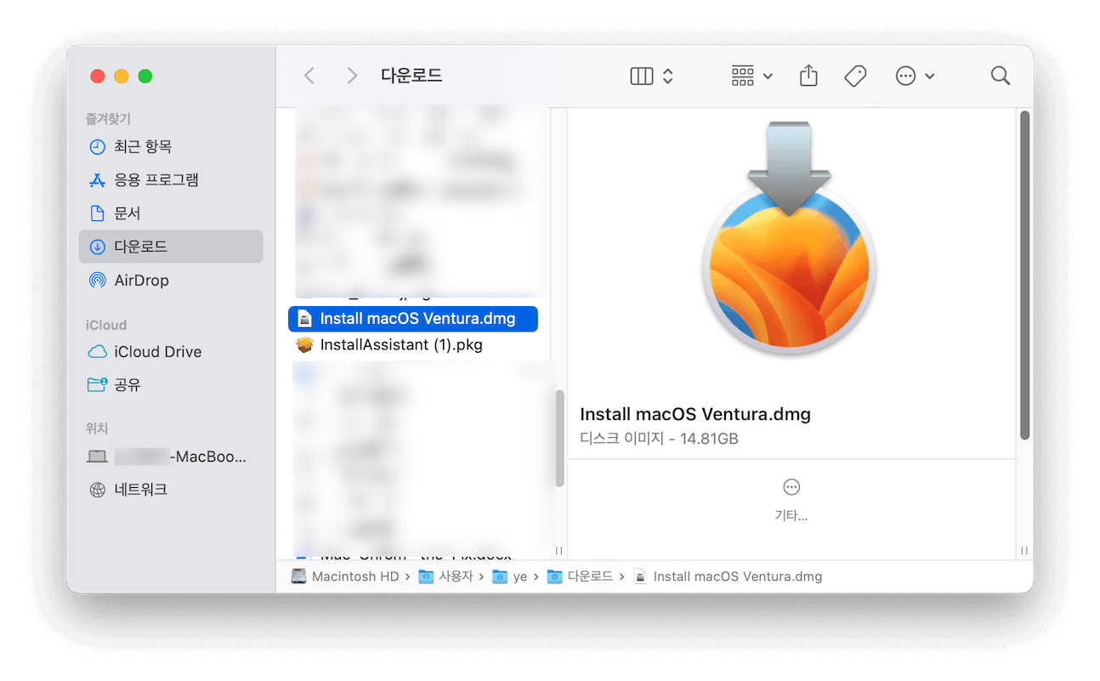Image resolution: width=1100 pixels, height=681 pixels.
Task: Click the iCloud Drive cloud icon
Action: (98, 351)
